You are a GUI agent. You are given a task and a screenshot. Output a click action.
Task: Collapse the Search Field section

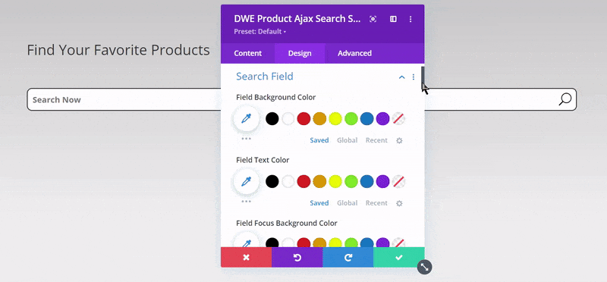point(402,77)
